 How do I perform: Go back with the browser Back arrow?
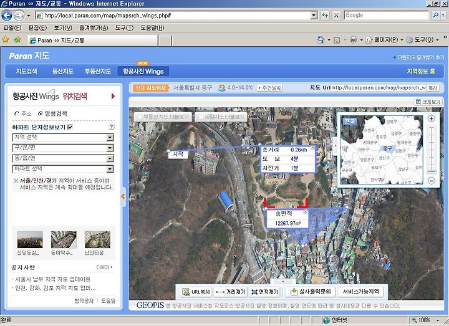(7, 16)
